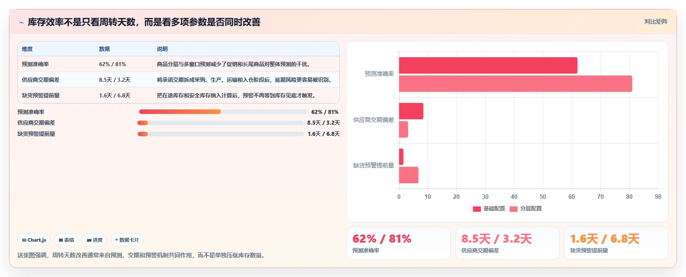This screenshot has height=277, width=686.
Task: Toggle 基础配置 legend item in chart
Action: pos(489,209)
